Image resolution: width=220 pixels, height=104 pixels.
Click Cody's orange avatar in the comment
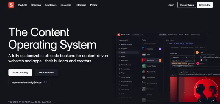point(197,53)
